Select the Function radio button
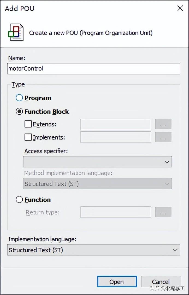This screenshot has height=295, width=189. (x=19, y=200)
